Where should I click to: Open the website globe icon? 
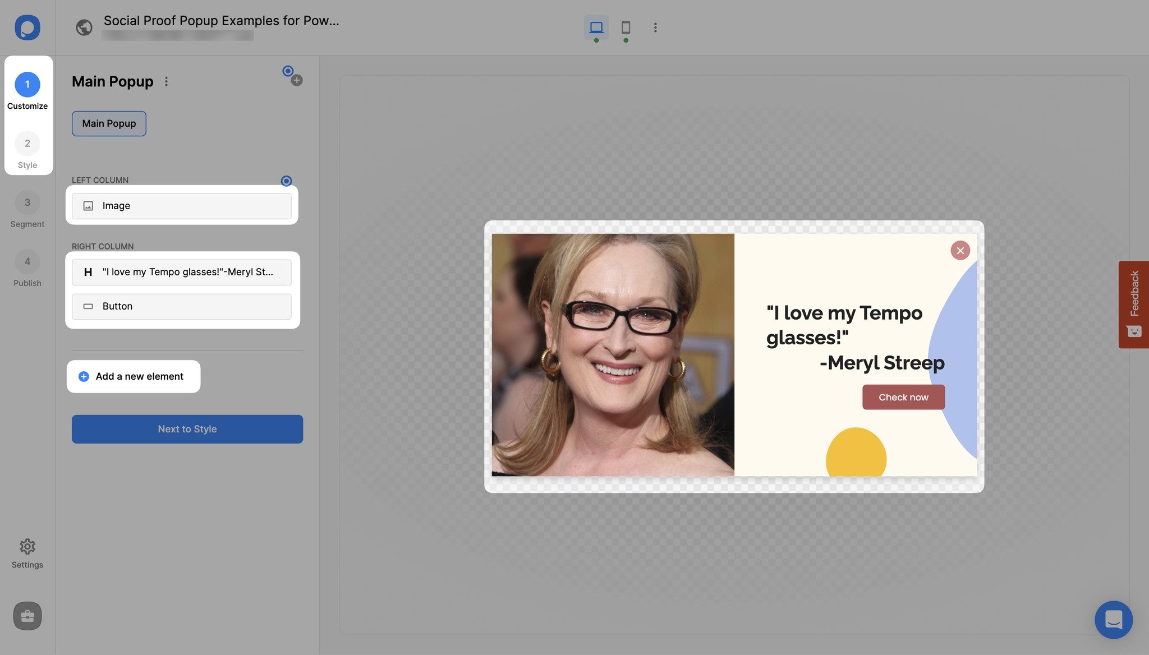tap(84, 27)
